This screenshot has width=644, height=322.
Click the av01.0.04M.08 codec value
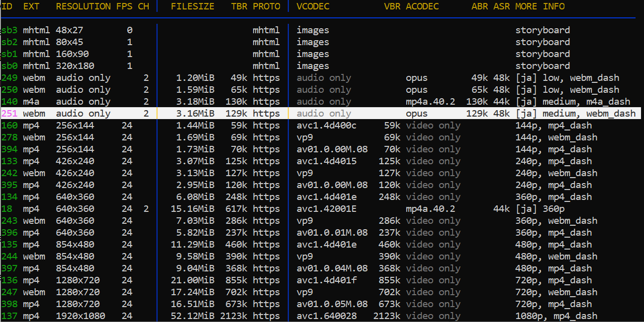pos(332,268)
